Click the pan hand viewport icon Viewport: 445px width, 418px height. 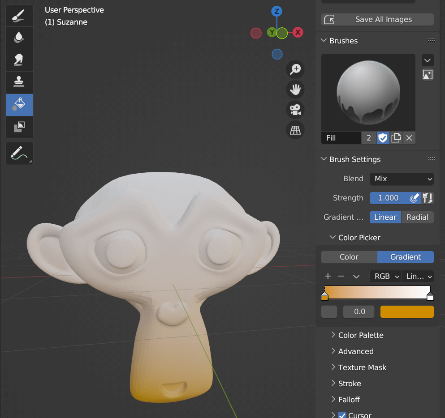[295, 90]
